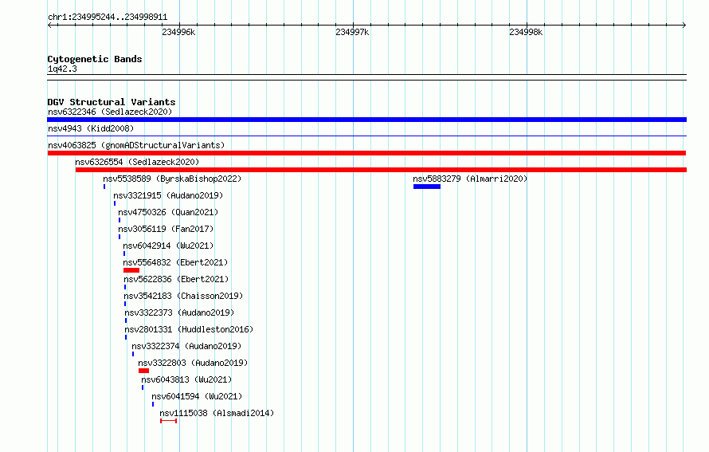
Task: Click the nsv1115038 (Alsmadi2014) label
Action: click(217, 413)
